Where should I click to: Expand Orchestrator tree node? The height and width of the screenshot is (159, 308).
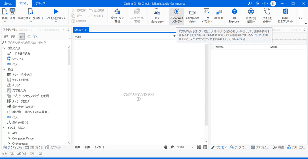pos(9,144)
